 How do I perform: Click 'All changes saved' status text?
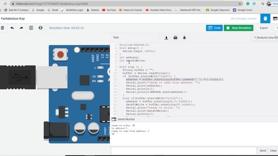[243, 19]
